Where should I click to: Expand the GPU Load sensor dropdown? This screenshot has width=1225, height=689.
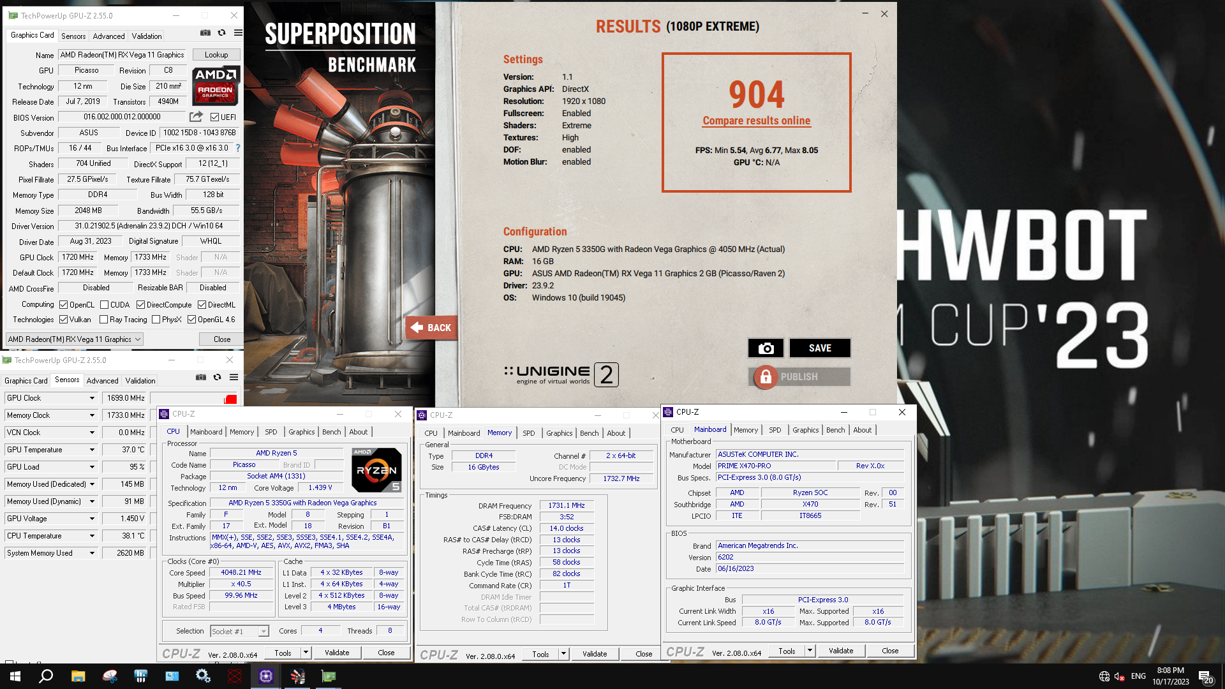coord(92,467)
